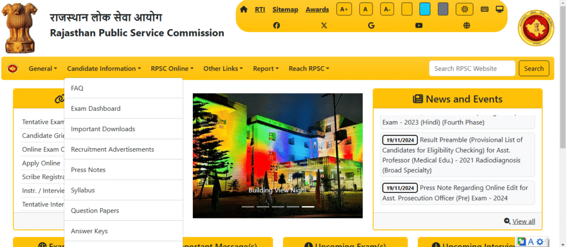Expand the RPSC Online dropdown

172,68
